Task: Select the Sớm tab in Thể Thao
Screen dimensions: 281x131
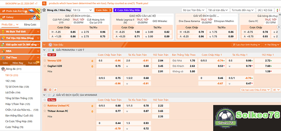Action: tap(5, 63)
